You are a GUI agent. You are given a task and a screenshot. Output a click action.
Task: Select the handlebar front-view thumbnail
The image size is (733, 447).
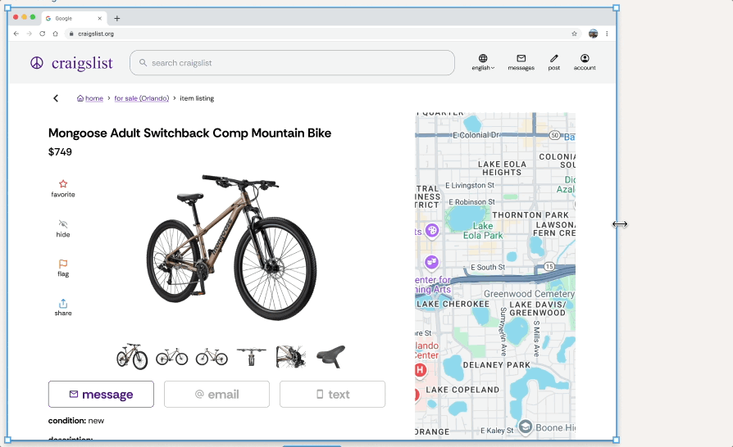tap(252, 357)
